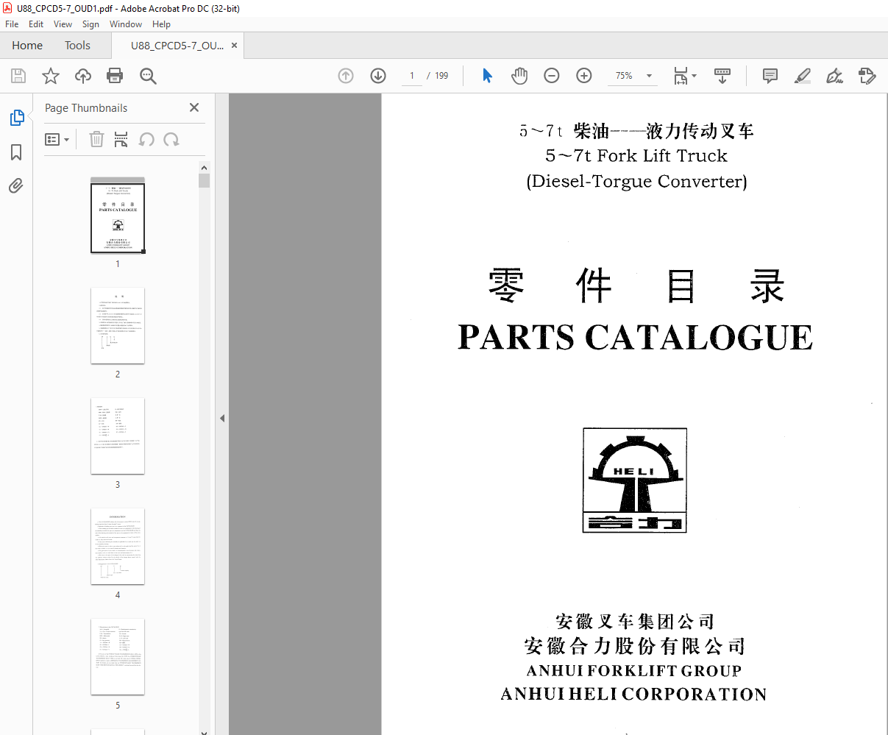Click the thumbnails panel scrollbar thumb
The image size is (888, 735).
click(x=204, y=181)
